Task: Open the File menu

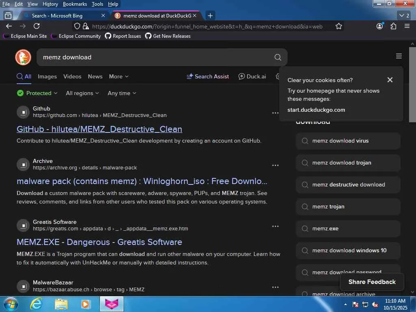Action: [x=6, y=4]
